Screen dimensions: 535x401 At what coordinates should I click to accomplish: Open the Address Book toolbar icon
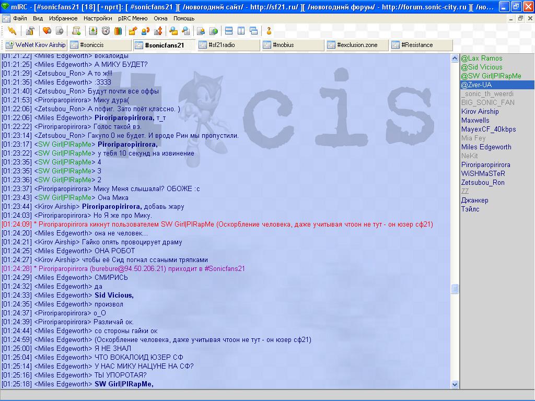tap(92, 31)
